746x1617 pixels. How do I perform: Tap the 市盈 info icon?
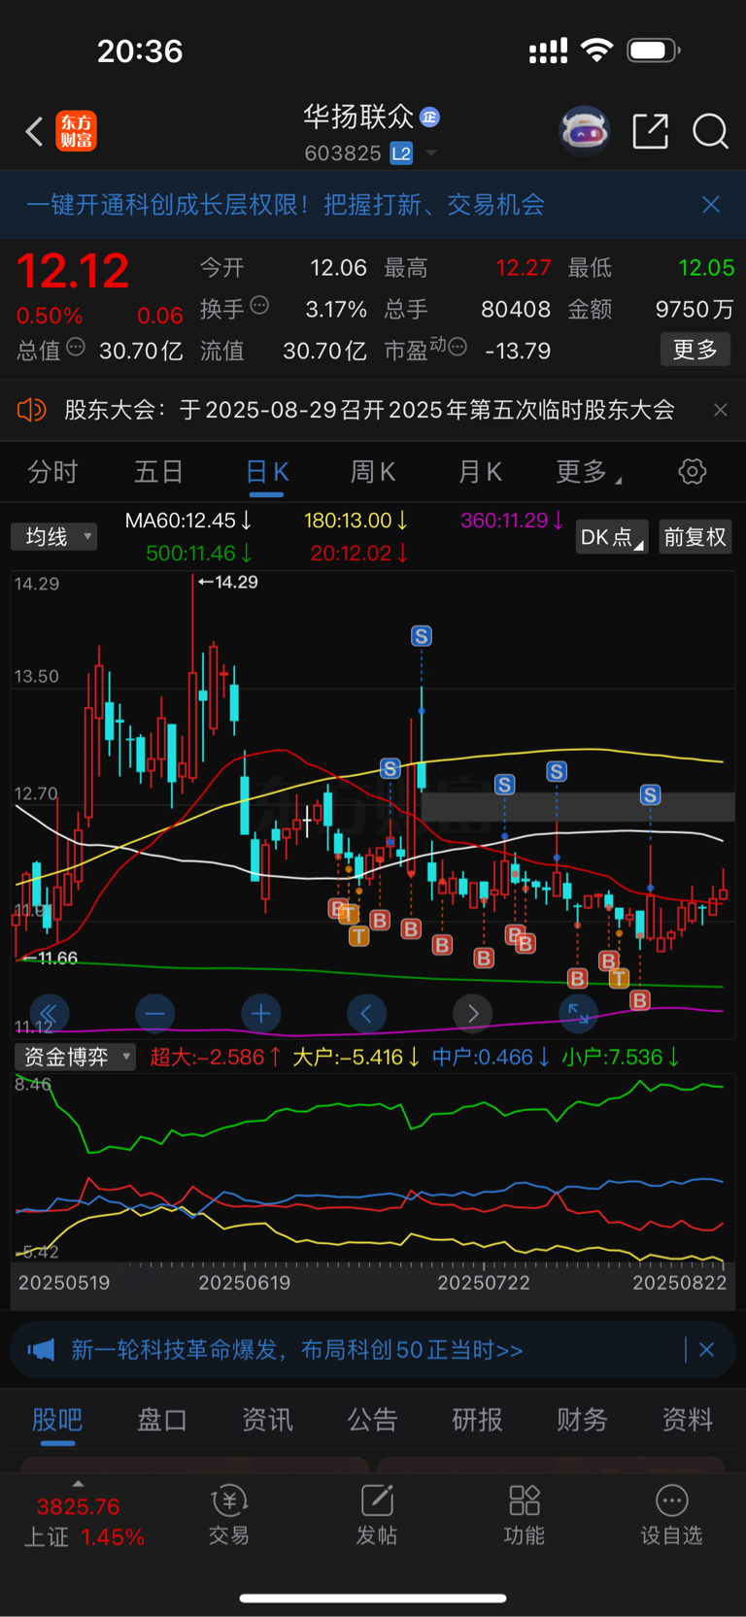click(458, 347)
